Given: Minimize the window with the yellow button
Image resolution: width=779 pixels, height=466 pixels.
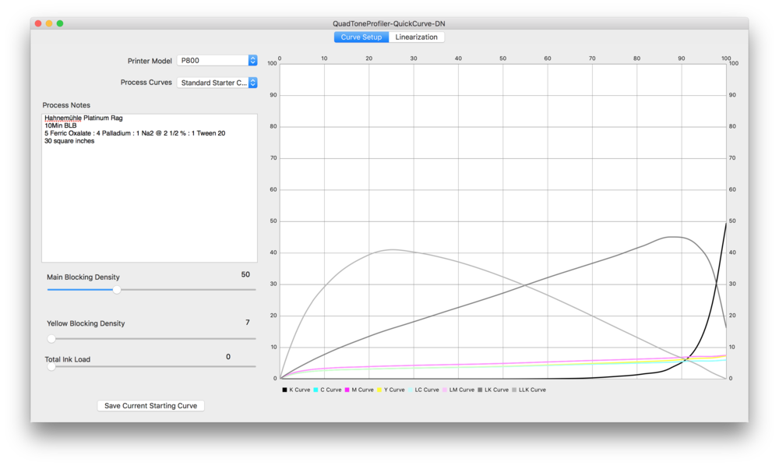Looking at the screenshot, I should tap(49, 23).
